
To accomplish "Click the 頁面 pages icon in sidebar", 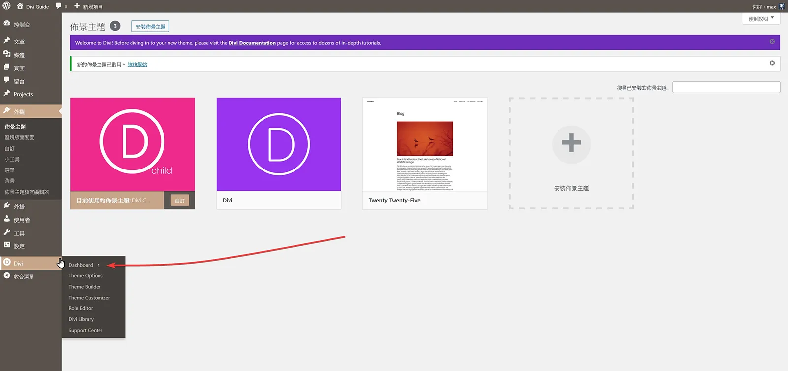I will 7,67.
